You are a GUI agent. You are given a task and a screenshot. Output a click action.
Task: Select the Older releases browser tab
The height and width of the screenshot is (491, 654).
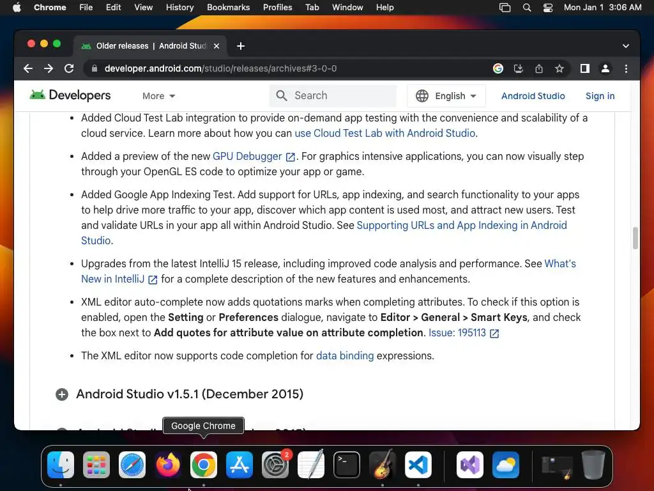click(x=150, y=46)
